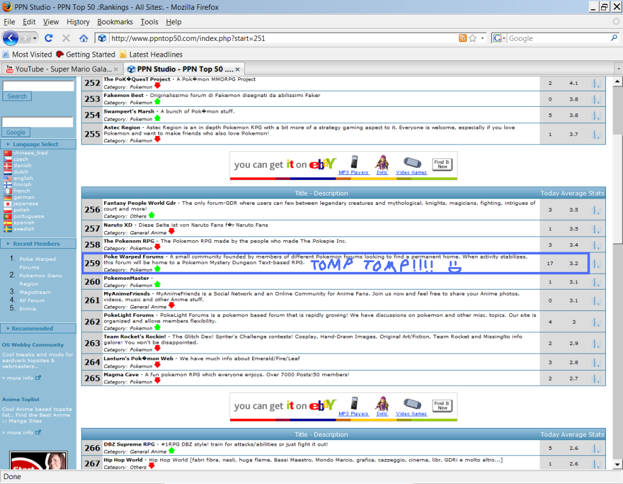Switch to the YouTube Super Mario Galaxy tab
Screen dimensions: 623x484
point(62,69)
